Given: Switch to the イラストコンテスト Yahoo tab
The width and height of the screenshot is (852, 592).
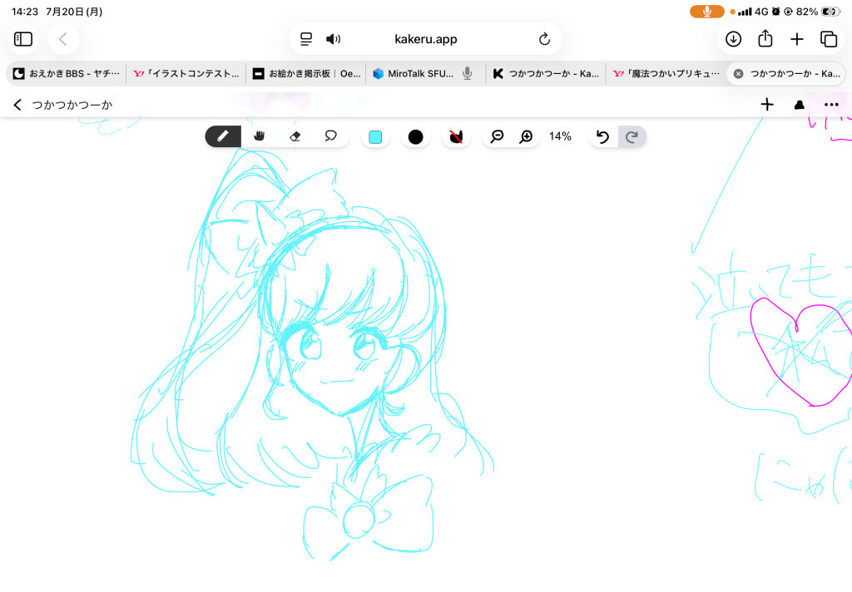Looking at the screenshot, I should (186, 74).
